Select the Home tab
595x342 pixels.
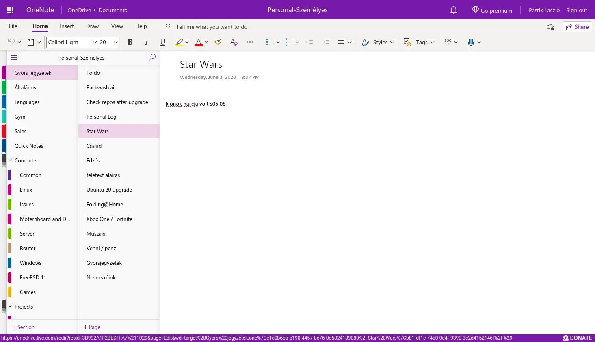tap(40, 26)
